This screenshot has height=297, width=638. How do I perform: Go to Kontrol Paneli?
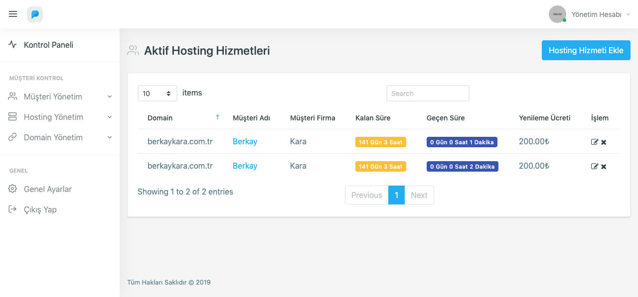(x=48, y=45)
